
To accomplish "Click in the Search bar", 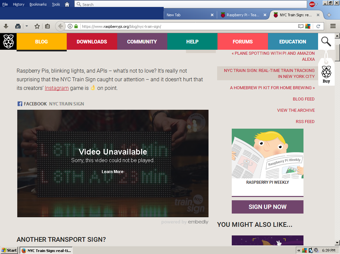I will 191,4.
